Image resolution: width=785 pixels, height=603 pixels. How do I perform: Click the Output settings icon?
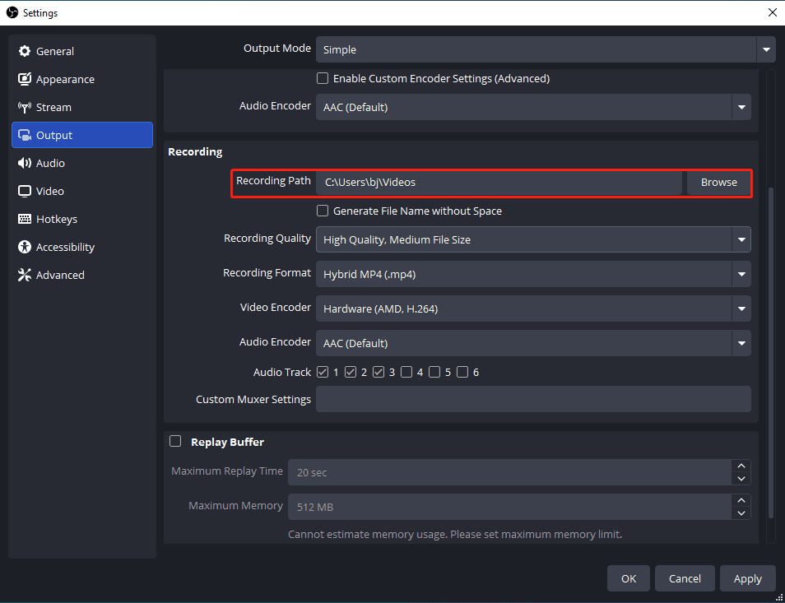(x=25, y=135)
